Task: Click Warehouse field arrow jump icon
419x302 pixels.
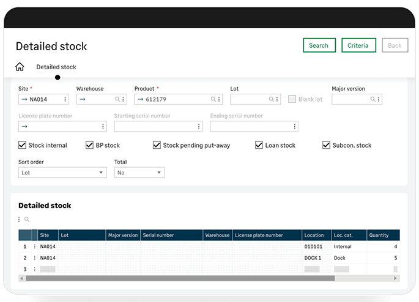Action: point(83,99)
